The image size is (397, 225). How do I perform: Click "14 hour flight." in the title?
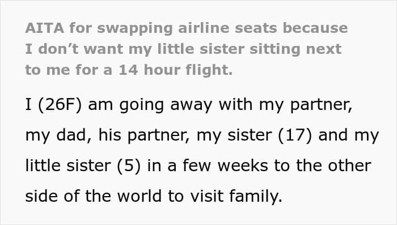tap(175, 70)
